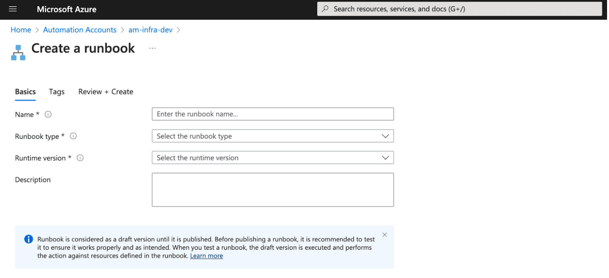Navigate to Automation Accounts breadcrumb
The width and height of the screenshot is (609, 278).
(x=80, y=30)
